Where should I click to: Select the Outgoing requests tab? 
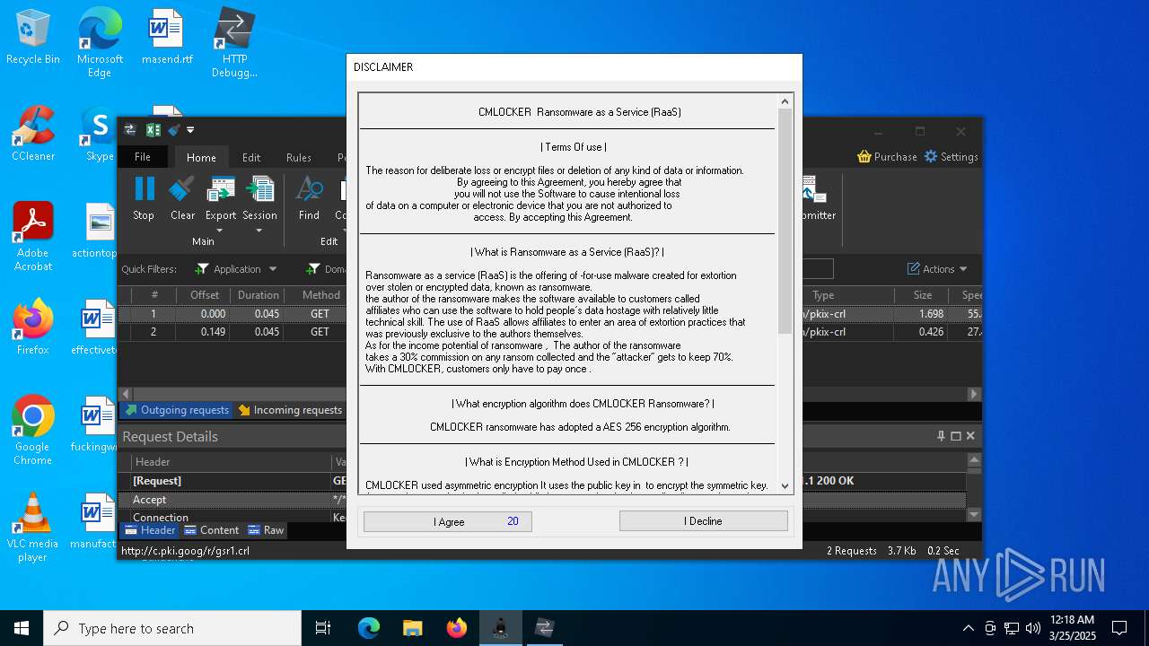(177, 410)
